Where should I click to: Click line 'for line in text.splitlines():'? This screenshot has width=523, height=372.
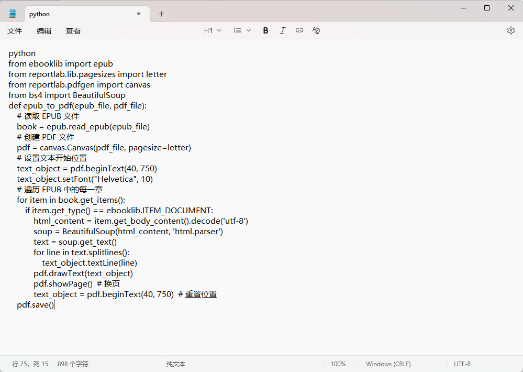click(81, 253)
